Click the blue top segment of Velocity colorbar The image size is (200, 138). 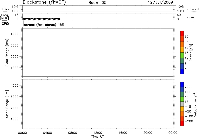point(182,85)
